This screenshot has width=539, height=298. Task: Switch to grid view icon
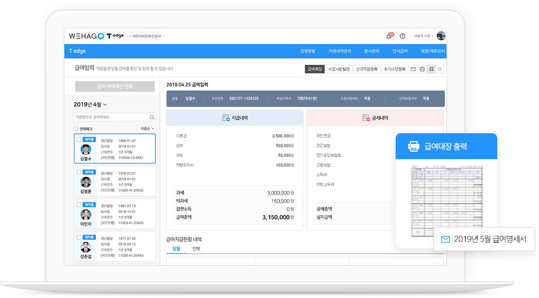point(431,69)
